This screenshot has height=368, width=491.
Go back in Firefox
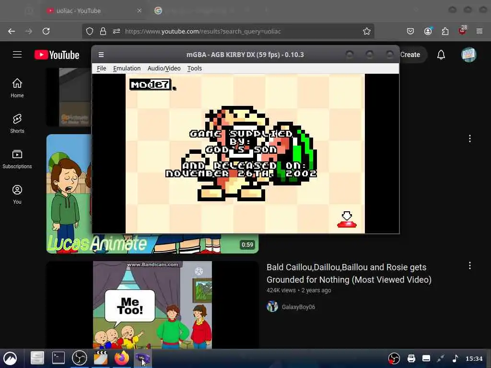pyautogui.click(x=12, y=31)
